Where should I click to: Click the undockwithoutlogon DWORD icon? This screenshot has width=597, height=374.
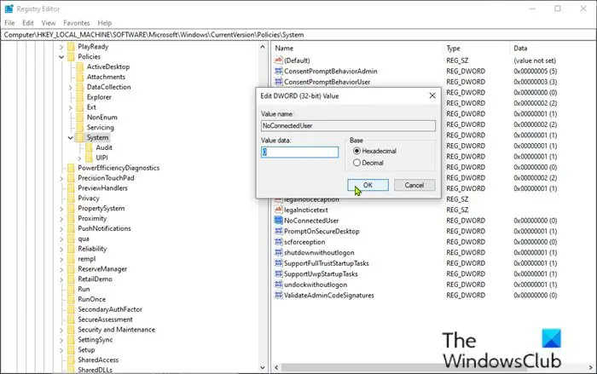(x=278, y=285)
